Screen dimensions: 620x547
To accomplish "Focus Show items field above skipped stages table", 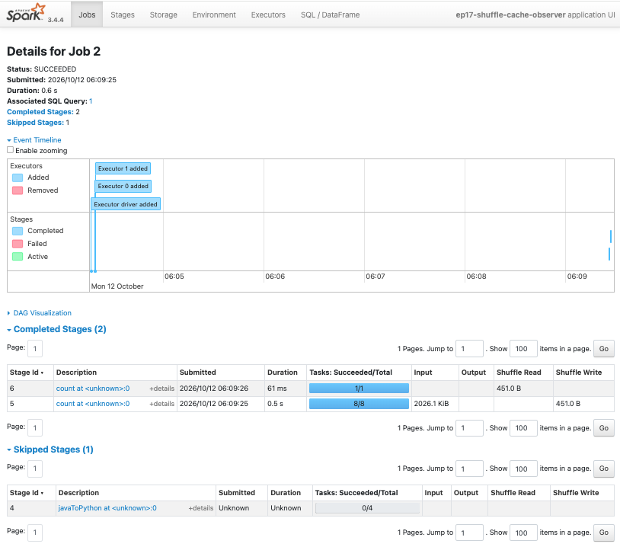I will point(523,469).
